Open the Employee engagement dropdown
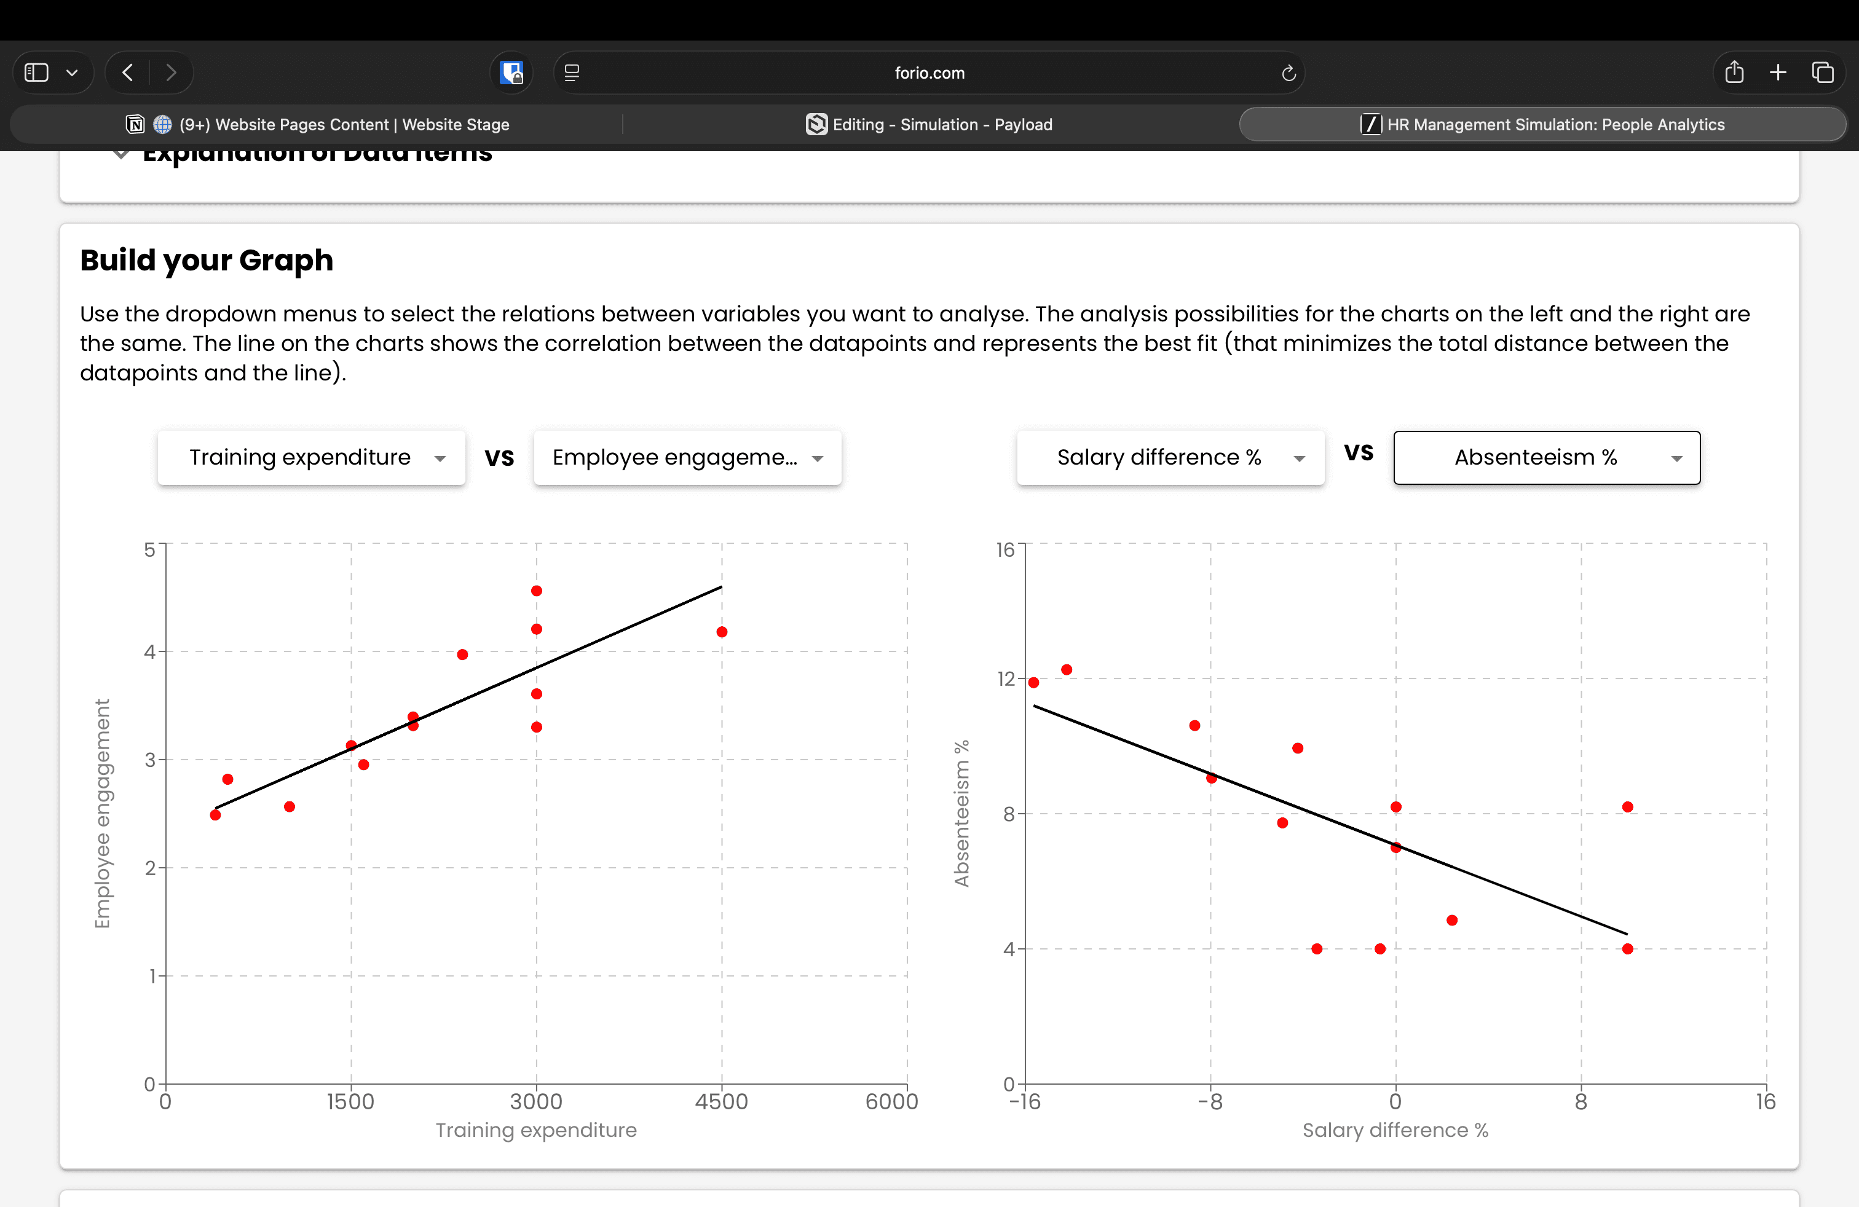1859x1207 pixels. (687, 457)
